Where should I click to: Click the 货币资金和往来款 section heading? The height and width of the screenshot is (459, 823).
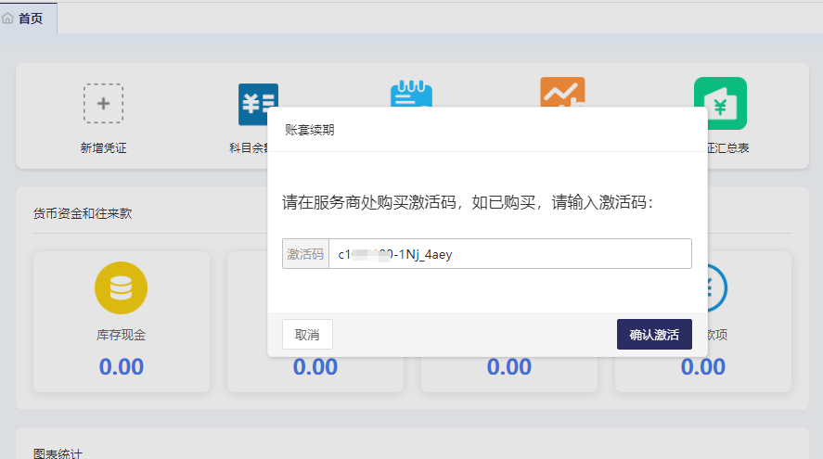pos(83,213)
